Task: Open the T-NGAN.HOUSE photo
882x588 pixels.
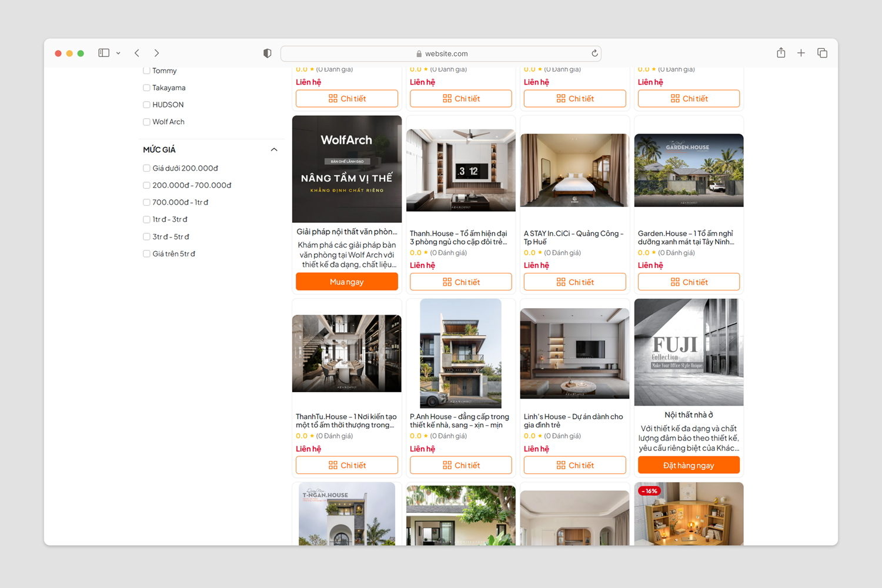Action: tap(347, 514)
